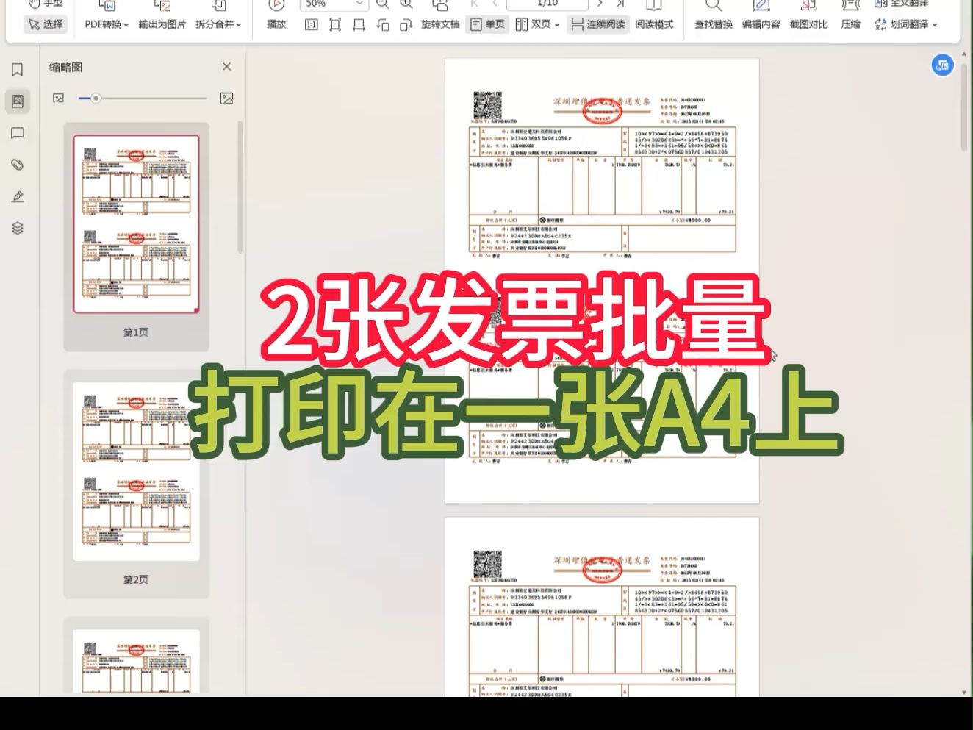This screenshot has height=730, width=973.
Task: Click 压缩 compress tool
Action: tap(850, 24)
